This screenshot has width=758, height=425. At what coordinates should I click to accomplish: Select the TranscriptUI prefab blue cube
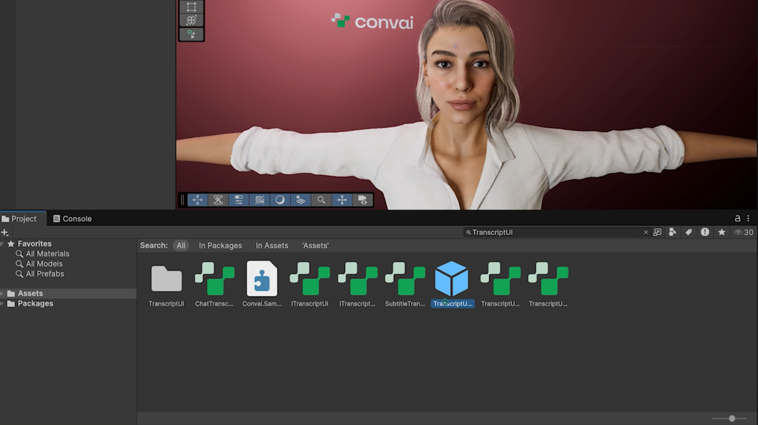pyautogui.click(x=452, y=279)
